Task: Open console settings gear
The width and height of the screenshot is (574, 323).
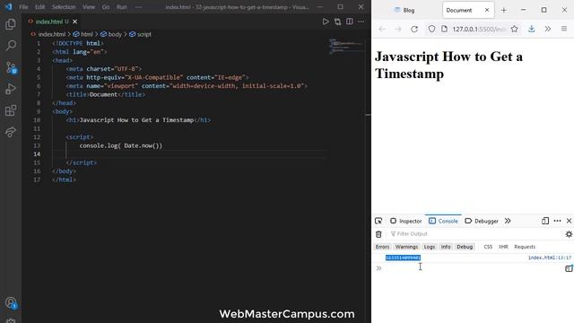Action: tap(569, 234)
